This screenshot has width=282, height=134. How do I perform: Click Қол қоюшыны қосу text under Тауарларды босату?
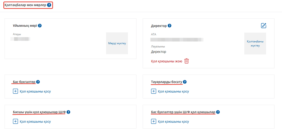pos(173,91)
